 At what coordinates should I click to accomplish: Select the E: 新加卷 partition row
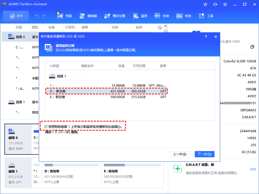tap(107, 97)
